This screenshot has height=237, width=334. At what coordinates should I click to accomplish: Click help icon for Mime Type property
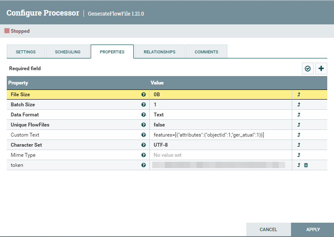(143, 155)
